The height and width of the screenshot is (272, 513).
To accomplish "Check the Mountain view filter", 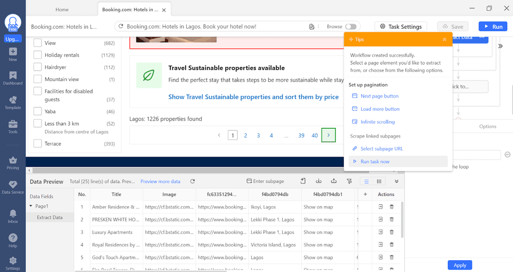I will click(x=37, y=79).
